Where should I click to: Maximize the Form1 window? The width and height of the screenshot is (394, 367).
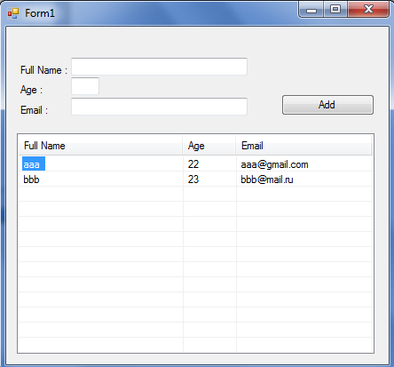pos(335,10)
